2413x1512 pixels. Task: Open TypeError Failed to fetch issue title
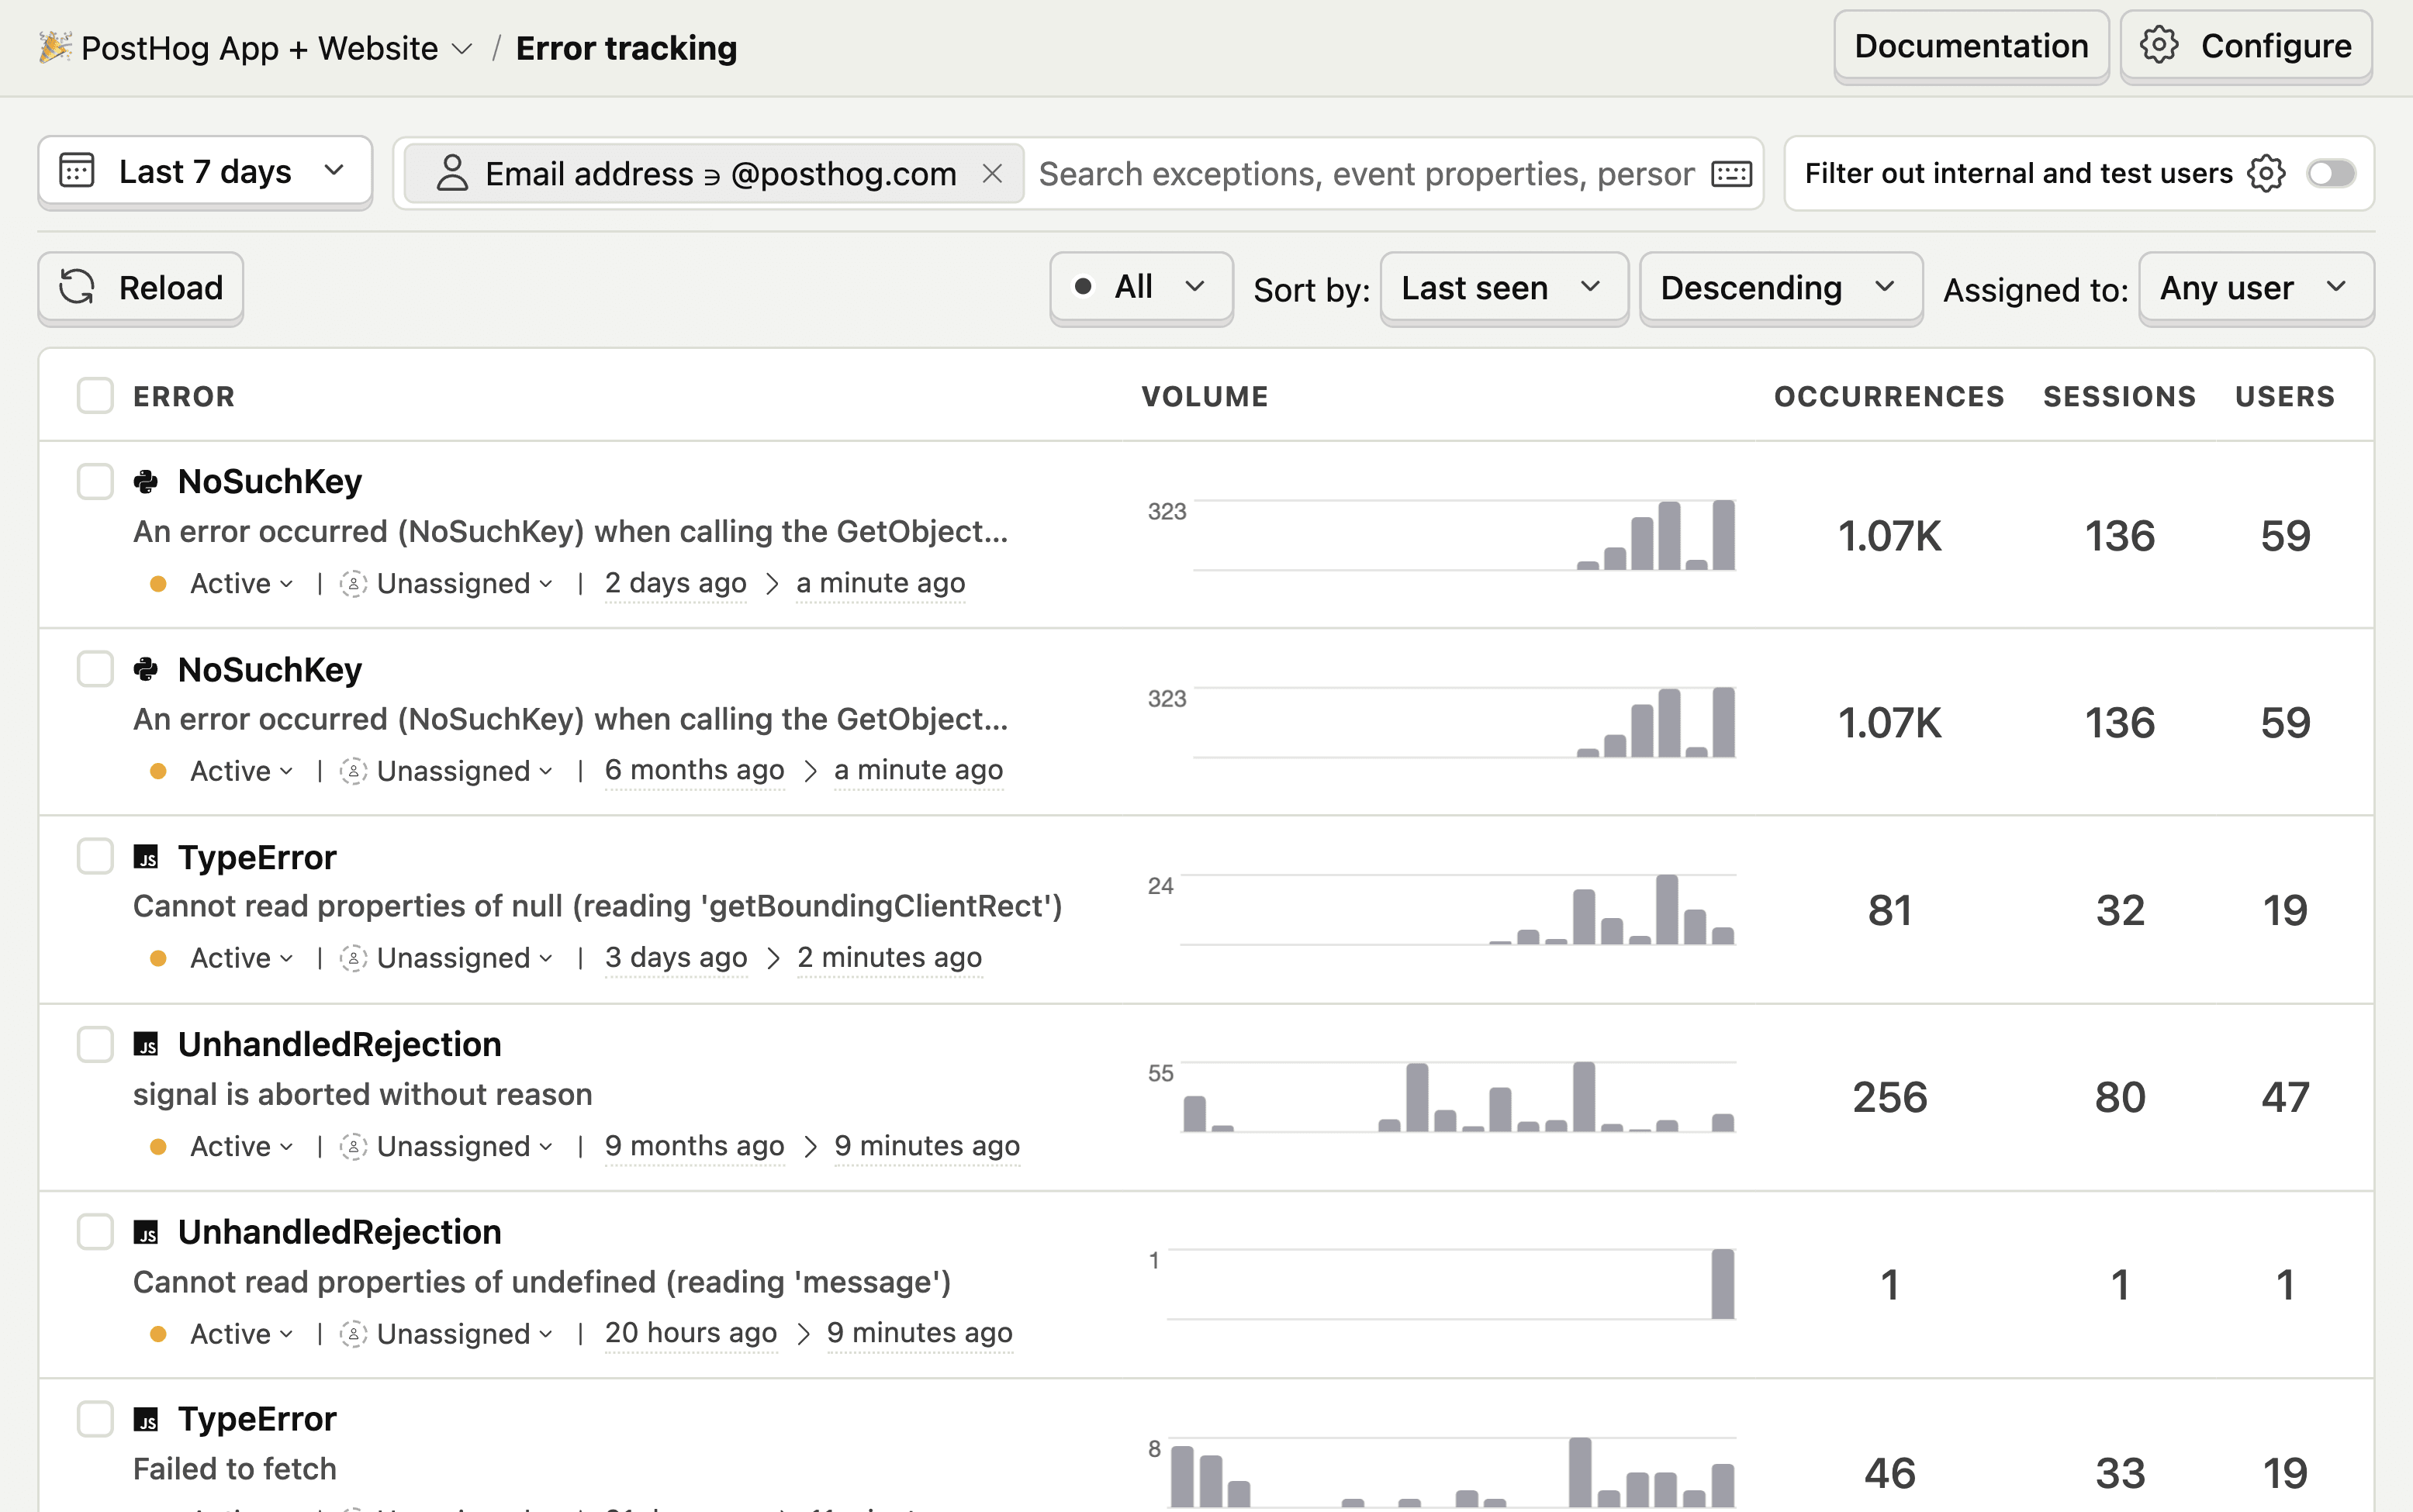click(x=257, y=1419)
